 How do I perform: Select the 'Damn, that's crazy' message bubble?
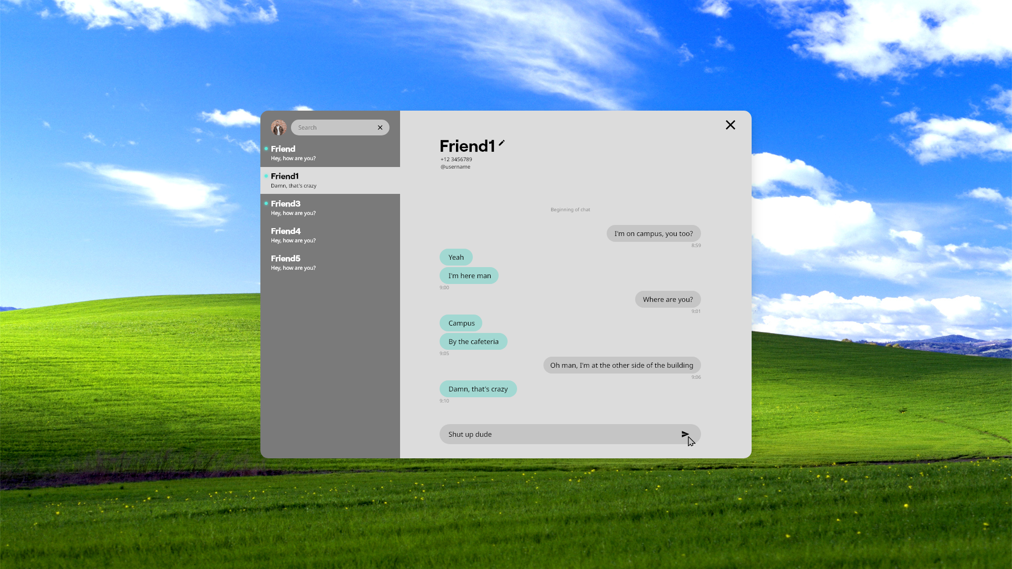point(478,389)
